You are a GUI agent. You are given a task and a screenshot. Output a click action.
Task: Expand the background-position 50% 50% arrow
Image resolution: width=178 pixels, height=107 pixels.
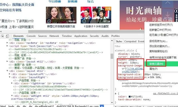coord(149,77)
